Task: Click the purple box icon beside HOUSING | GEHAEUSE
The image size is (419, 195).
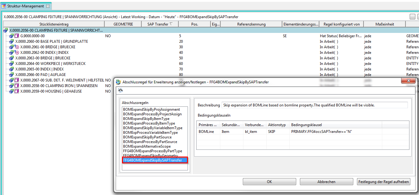Action: 17,91
